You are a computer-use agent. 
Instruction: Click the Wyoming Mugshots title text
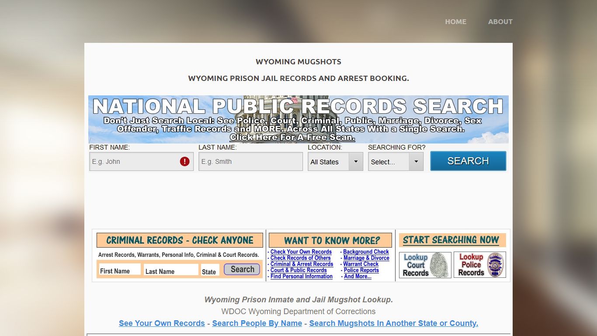pyautogui.click(x=298, y=62)
